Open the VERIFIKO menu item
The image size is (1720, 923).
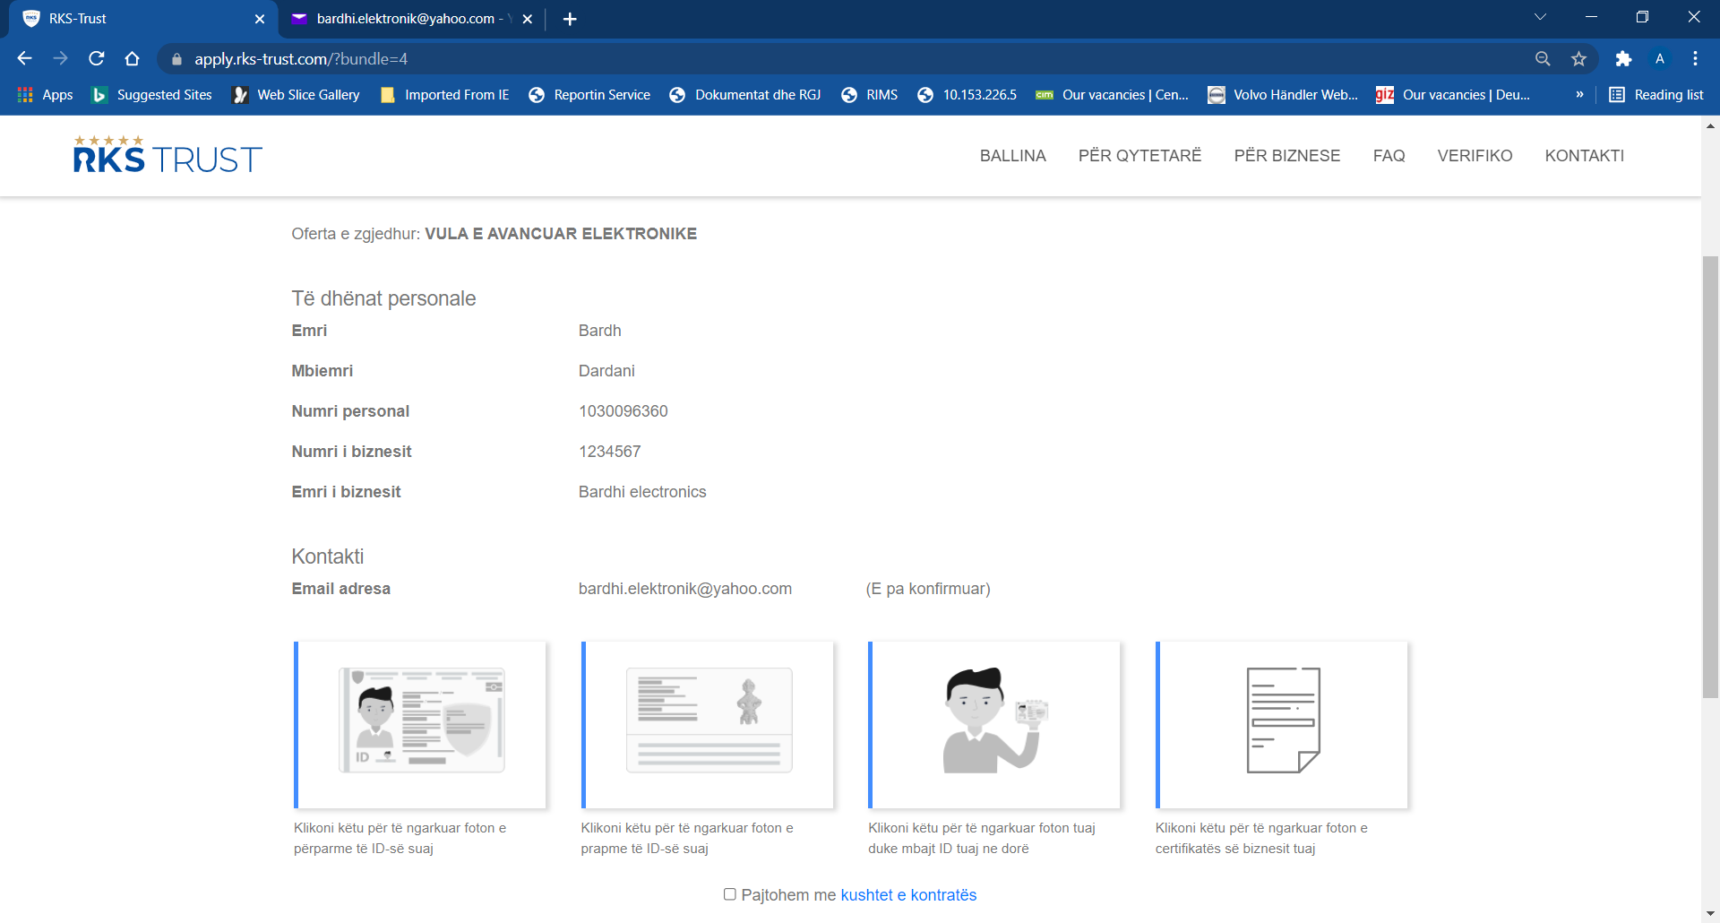point(1475,156)
